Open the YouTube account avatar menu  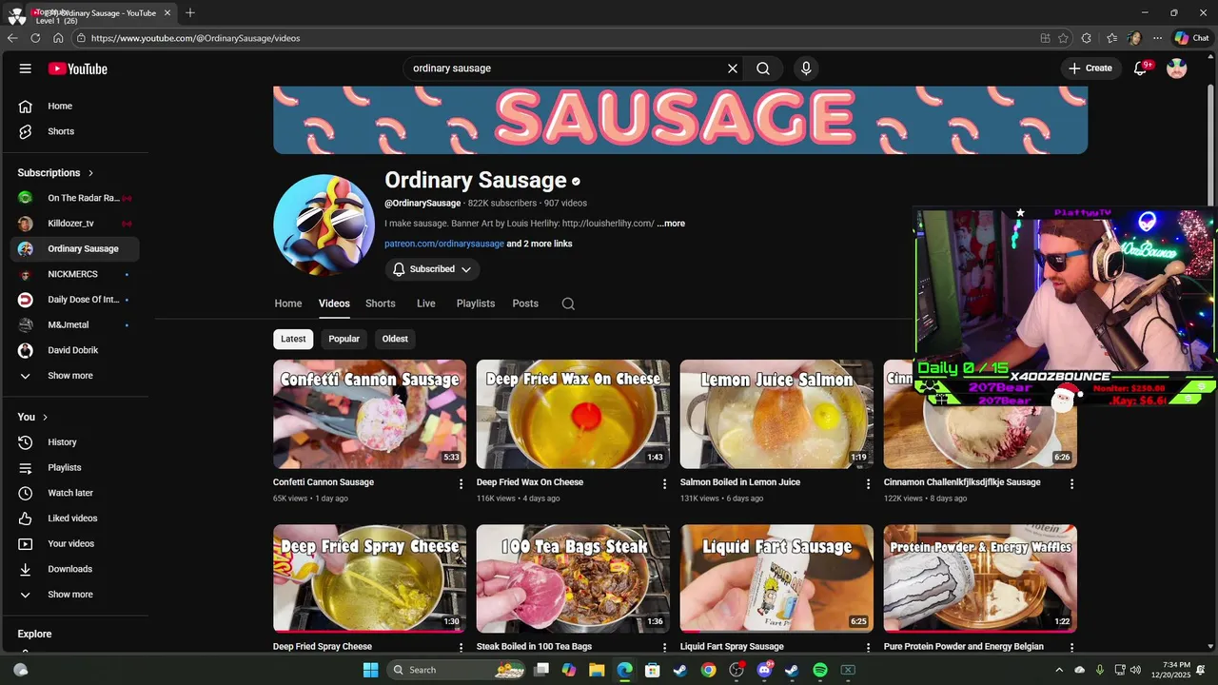[1177, 68]
